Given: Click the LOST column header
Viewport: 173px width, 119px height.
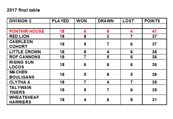Looking at the screenshot, I should point(128,21).
